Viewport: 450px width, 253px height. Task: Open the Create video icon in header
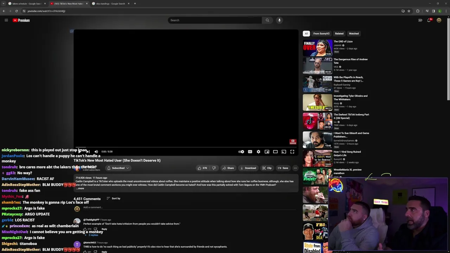420,20
